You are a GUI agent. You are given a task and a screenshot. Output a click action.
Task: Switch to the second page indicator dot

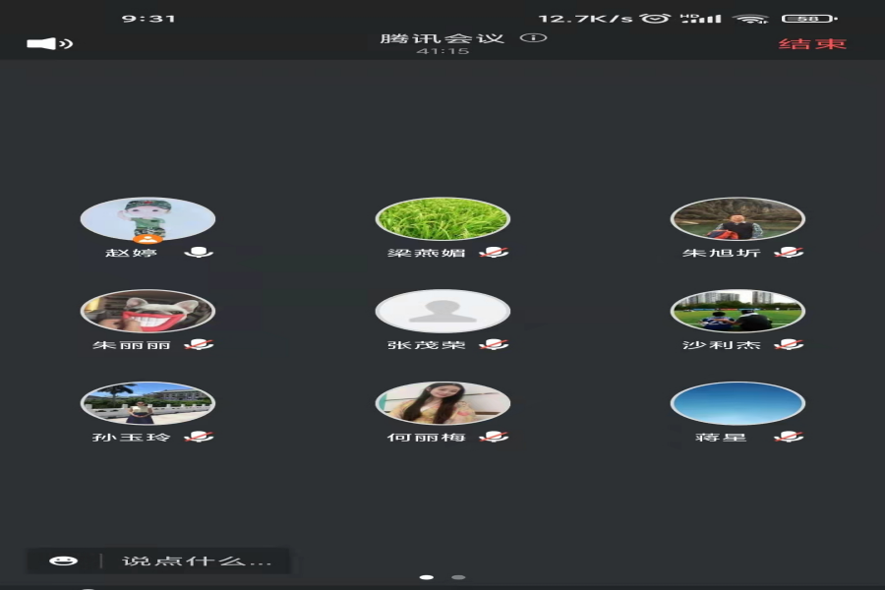click(x=458, y=577)
